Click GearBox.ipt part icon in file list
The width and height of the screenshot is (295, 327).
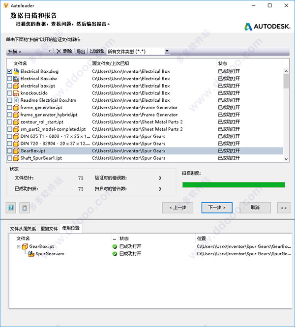pyautogui.click(x=16, y=151)
